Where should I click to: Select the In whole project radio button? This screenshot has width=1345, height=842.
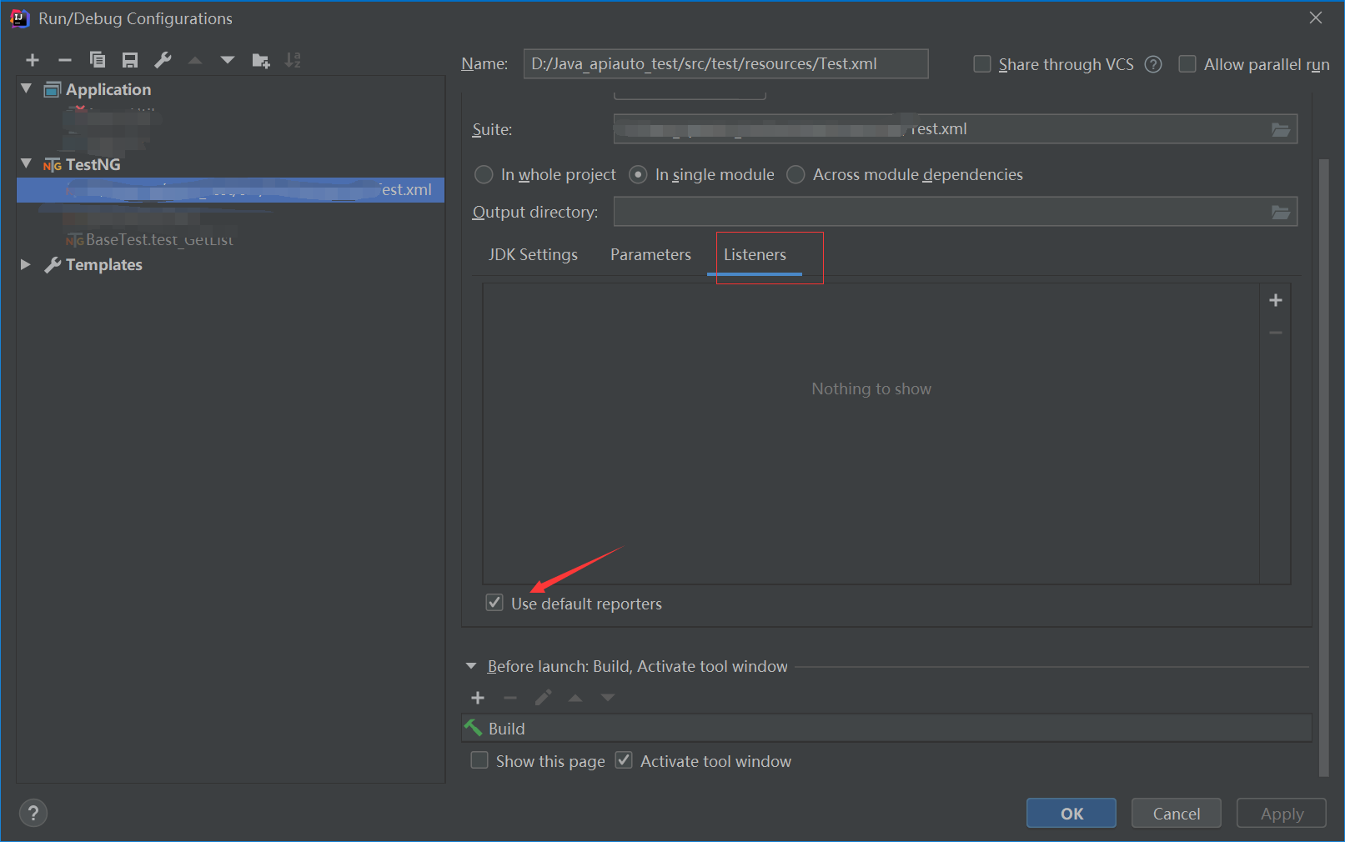(x=484, y=175)
